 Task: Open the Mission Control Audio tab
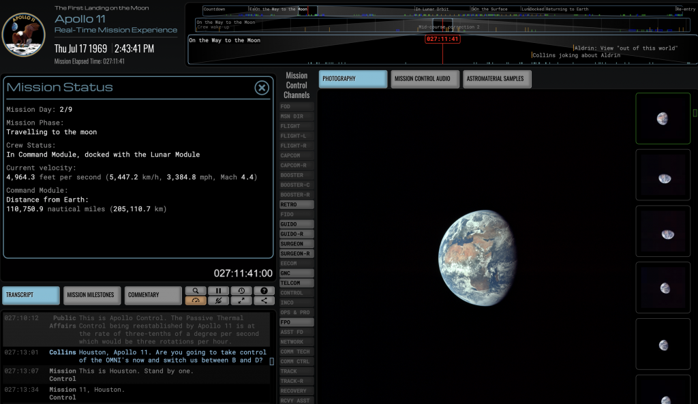(x=425, y=79)
